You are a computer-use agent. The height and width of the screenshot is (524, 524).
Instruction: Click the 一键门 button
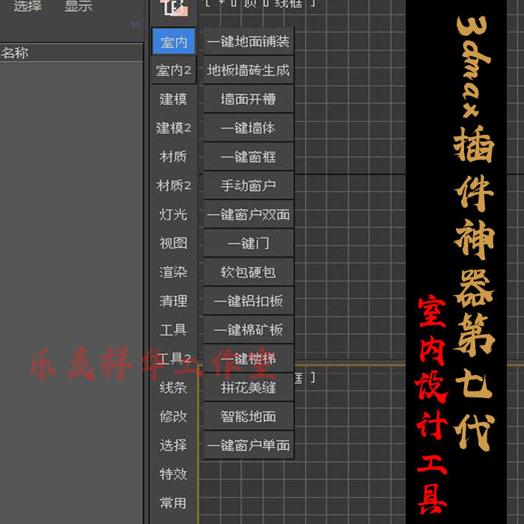click(249, 243)
